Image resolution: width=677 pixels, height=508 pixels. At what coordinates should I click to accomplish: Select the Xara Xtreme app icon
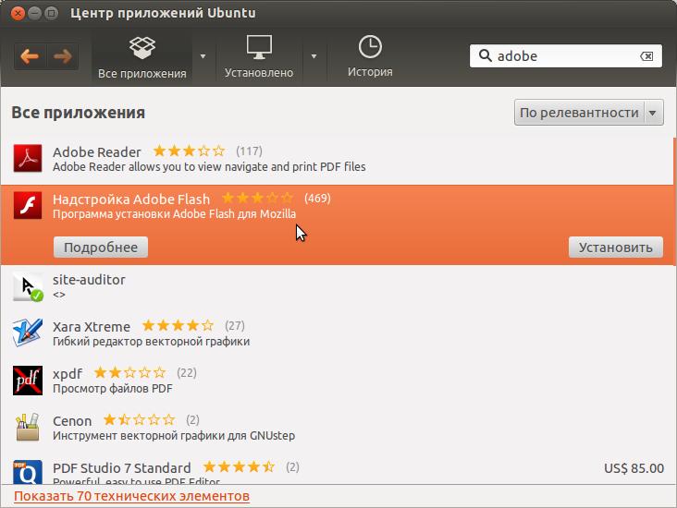pos(28,333)
